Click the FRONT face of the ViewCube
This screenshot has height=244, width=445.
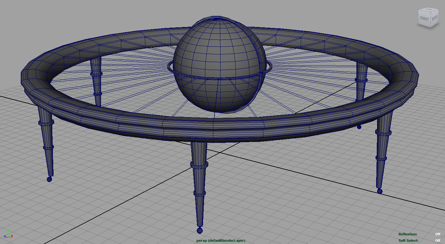coord(424,19)
